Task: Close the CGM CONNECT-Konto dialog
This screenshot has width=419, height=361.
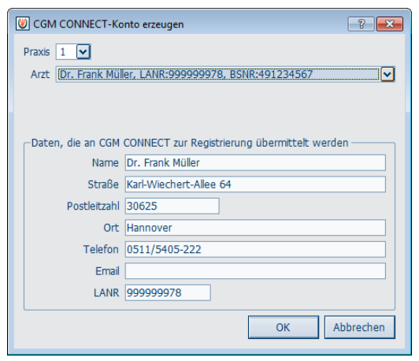Action: (390, 24)
